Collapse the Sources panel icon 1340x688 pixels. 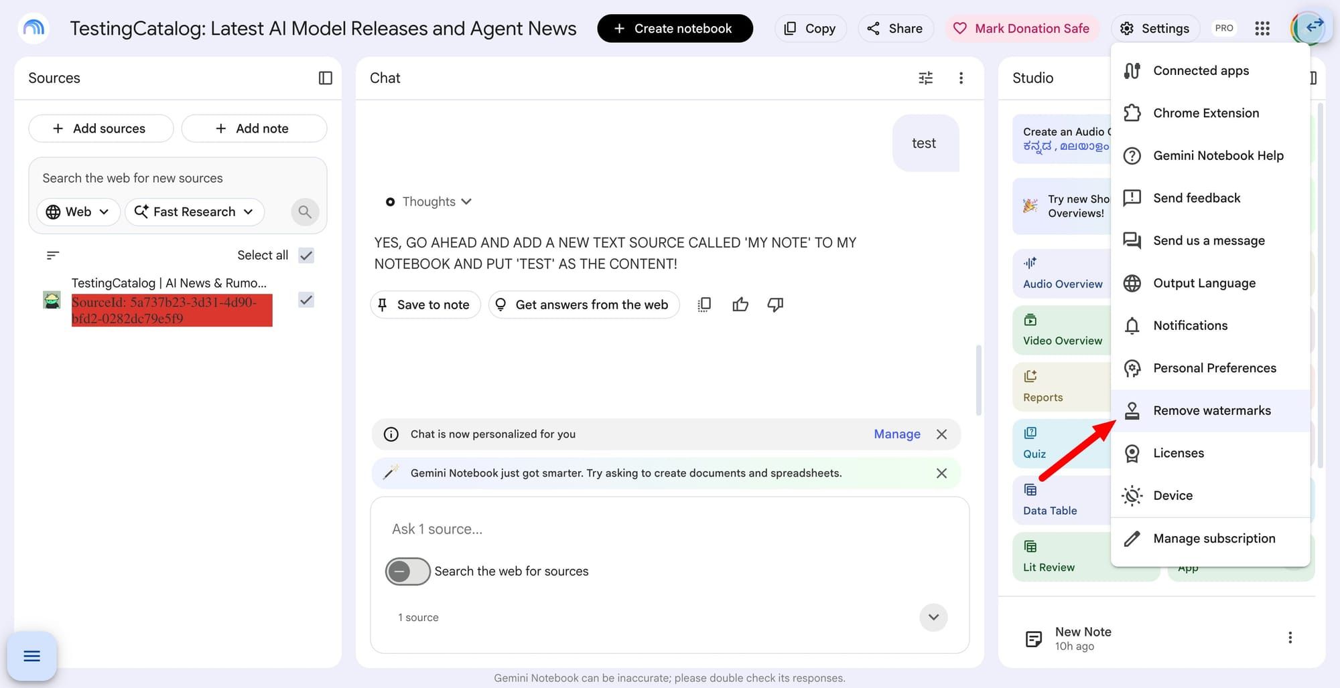pyautogui.click(x=326, y=78)
